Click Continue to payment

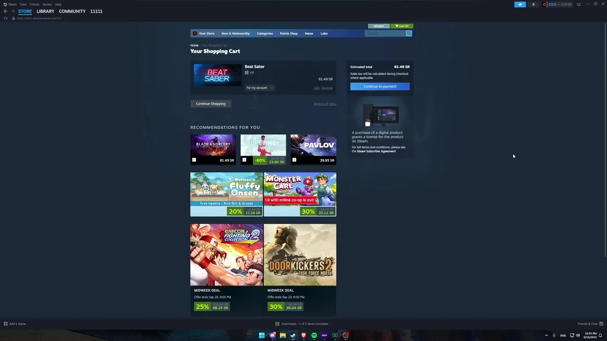pos(380,87)
